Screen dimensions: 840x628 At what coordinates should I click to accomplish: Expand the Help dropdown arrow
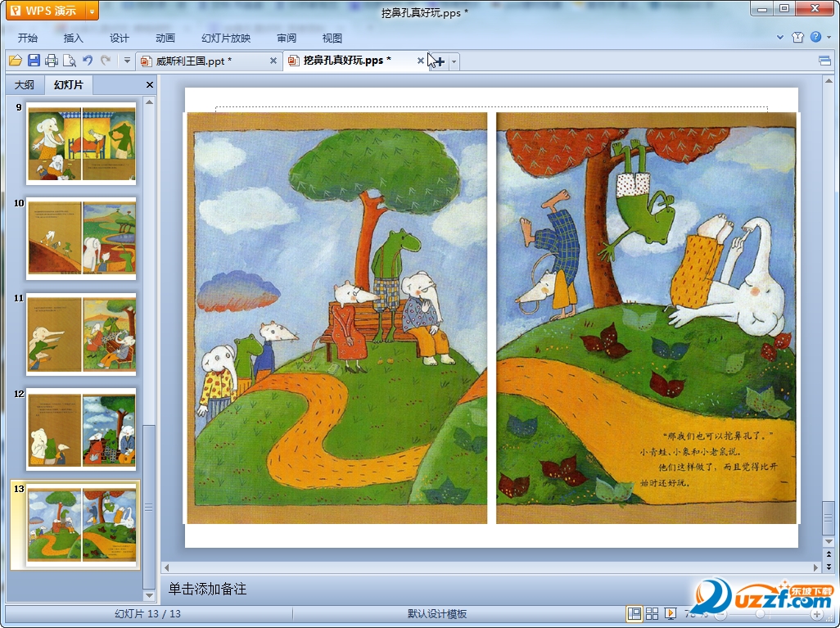click(x=829, y=38)
